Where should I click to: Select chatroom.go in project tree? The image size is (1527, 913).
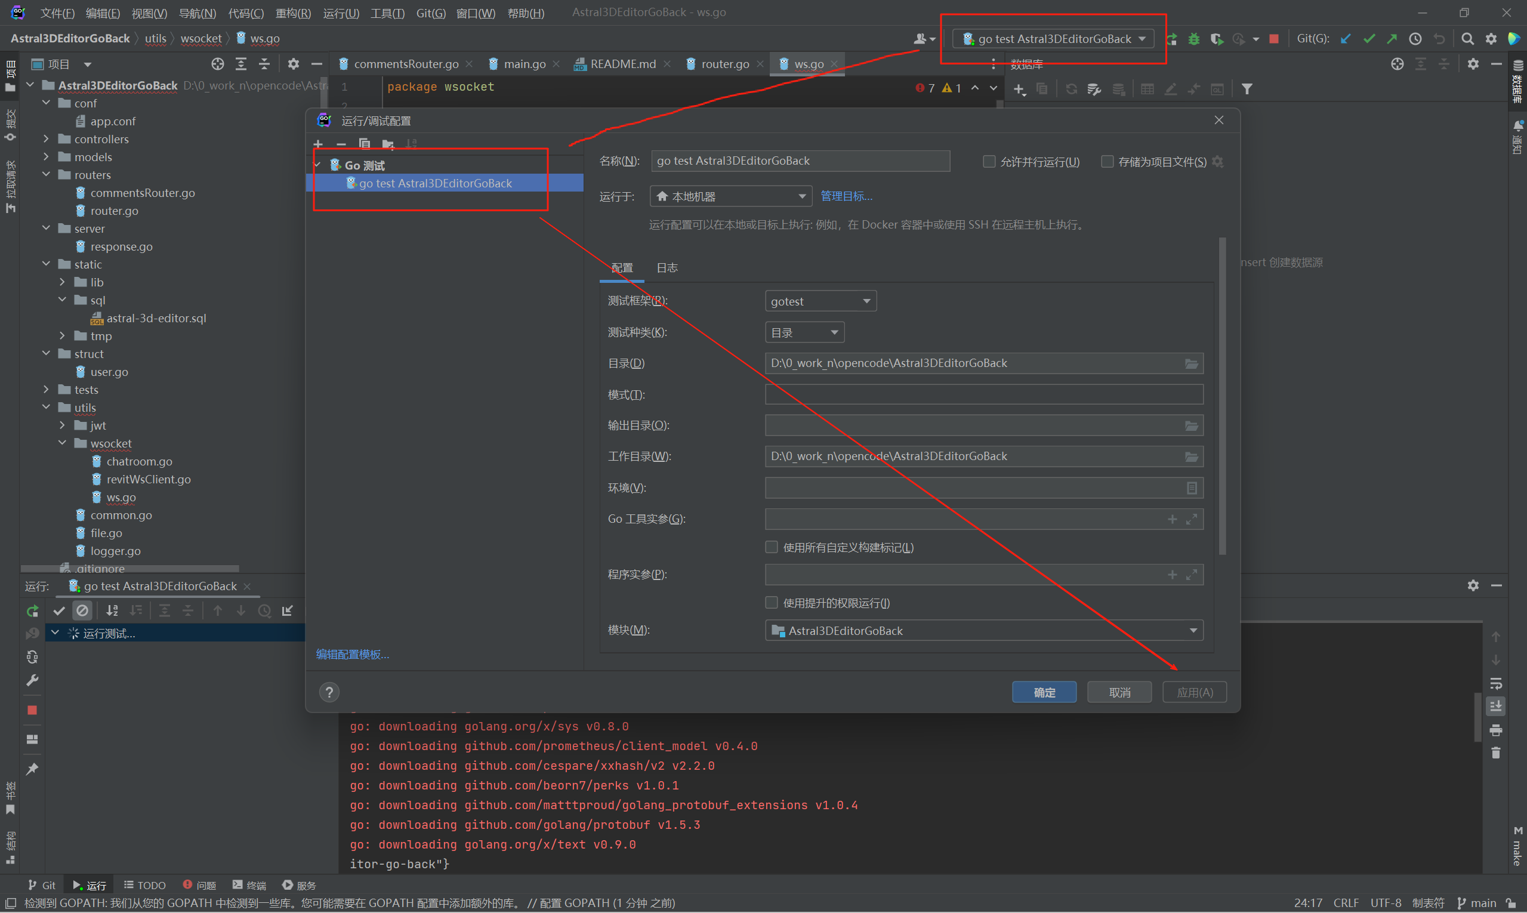click(x=139, y=461)
